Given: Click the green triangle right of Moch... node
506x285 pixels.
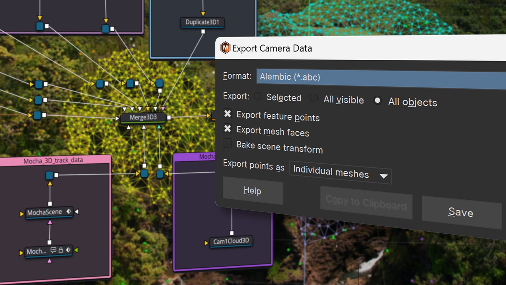Looking at the screenshot, I should click(x=76, y=250).
